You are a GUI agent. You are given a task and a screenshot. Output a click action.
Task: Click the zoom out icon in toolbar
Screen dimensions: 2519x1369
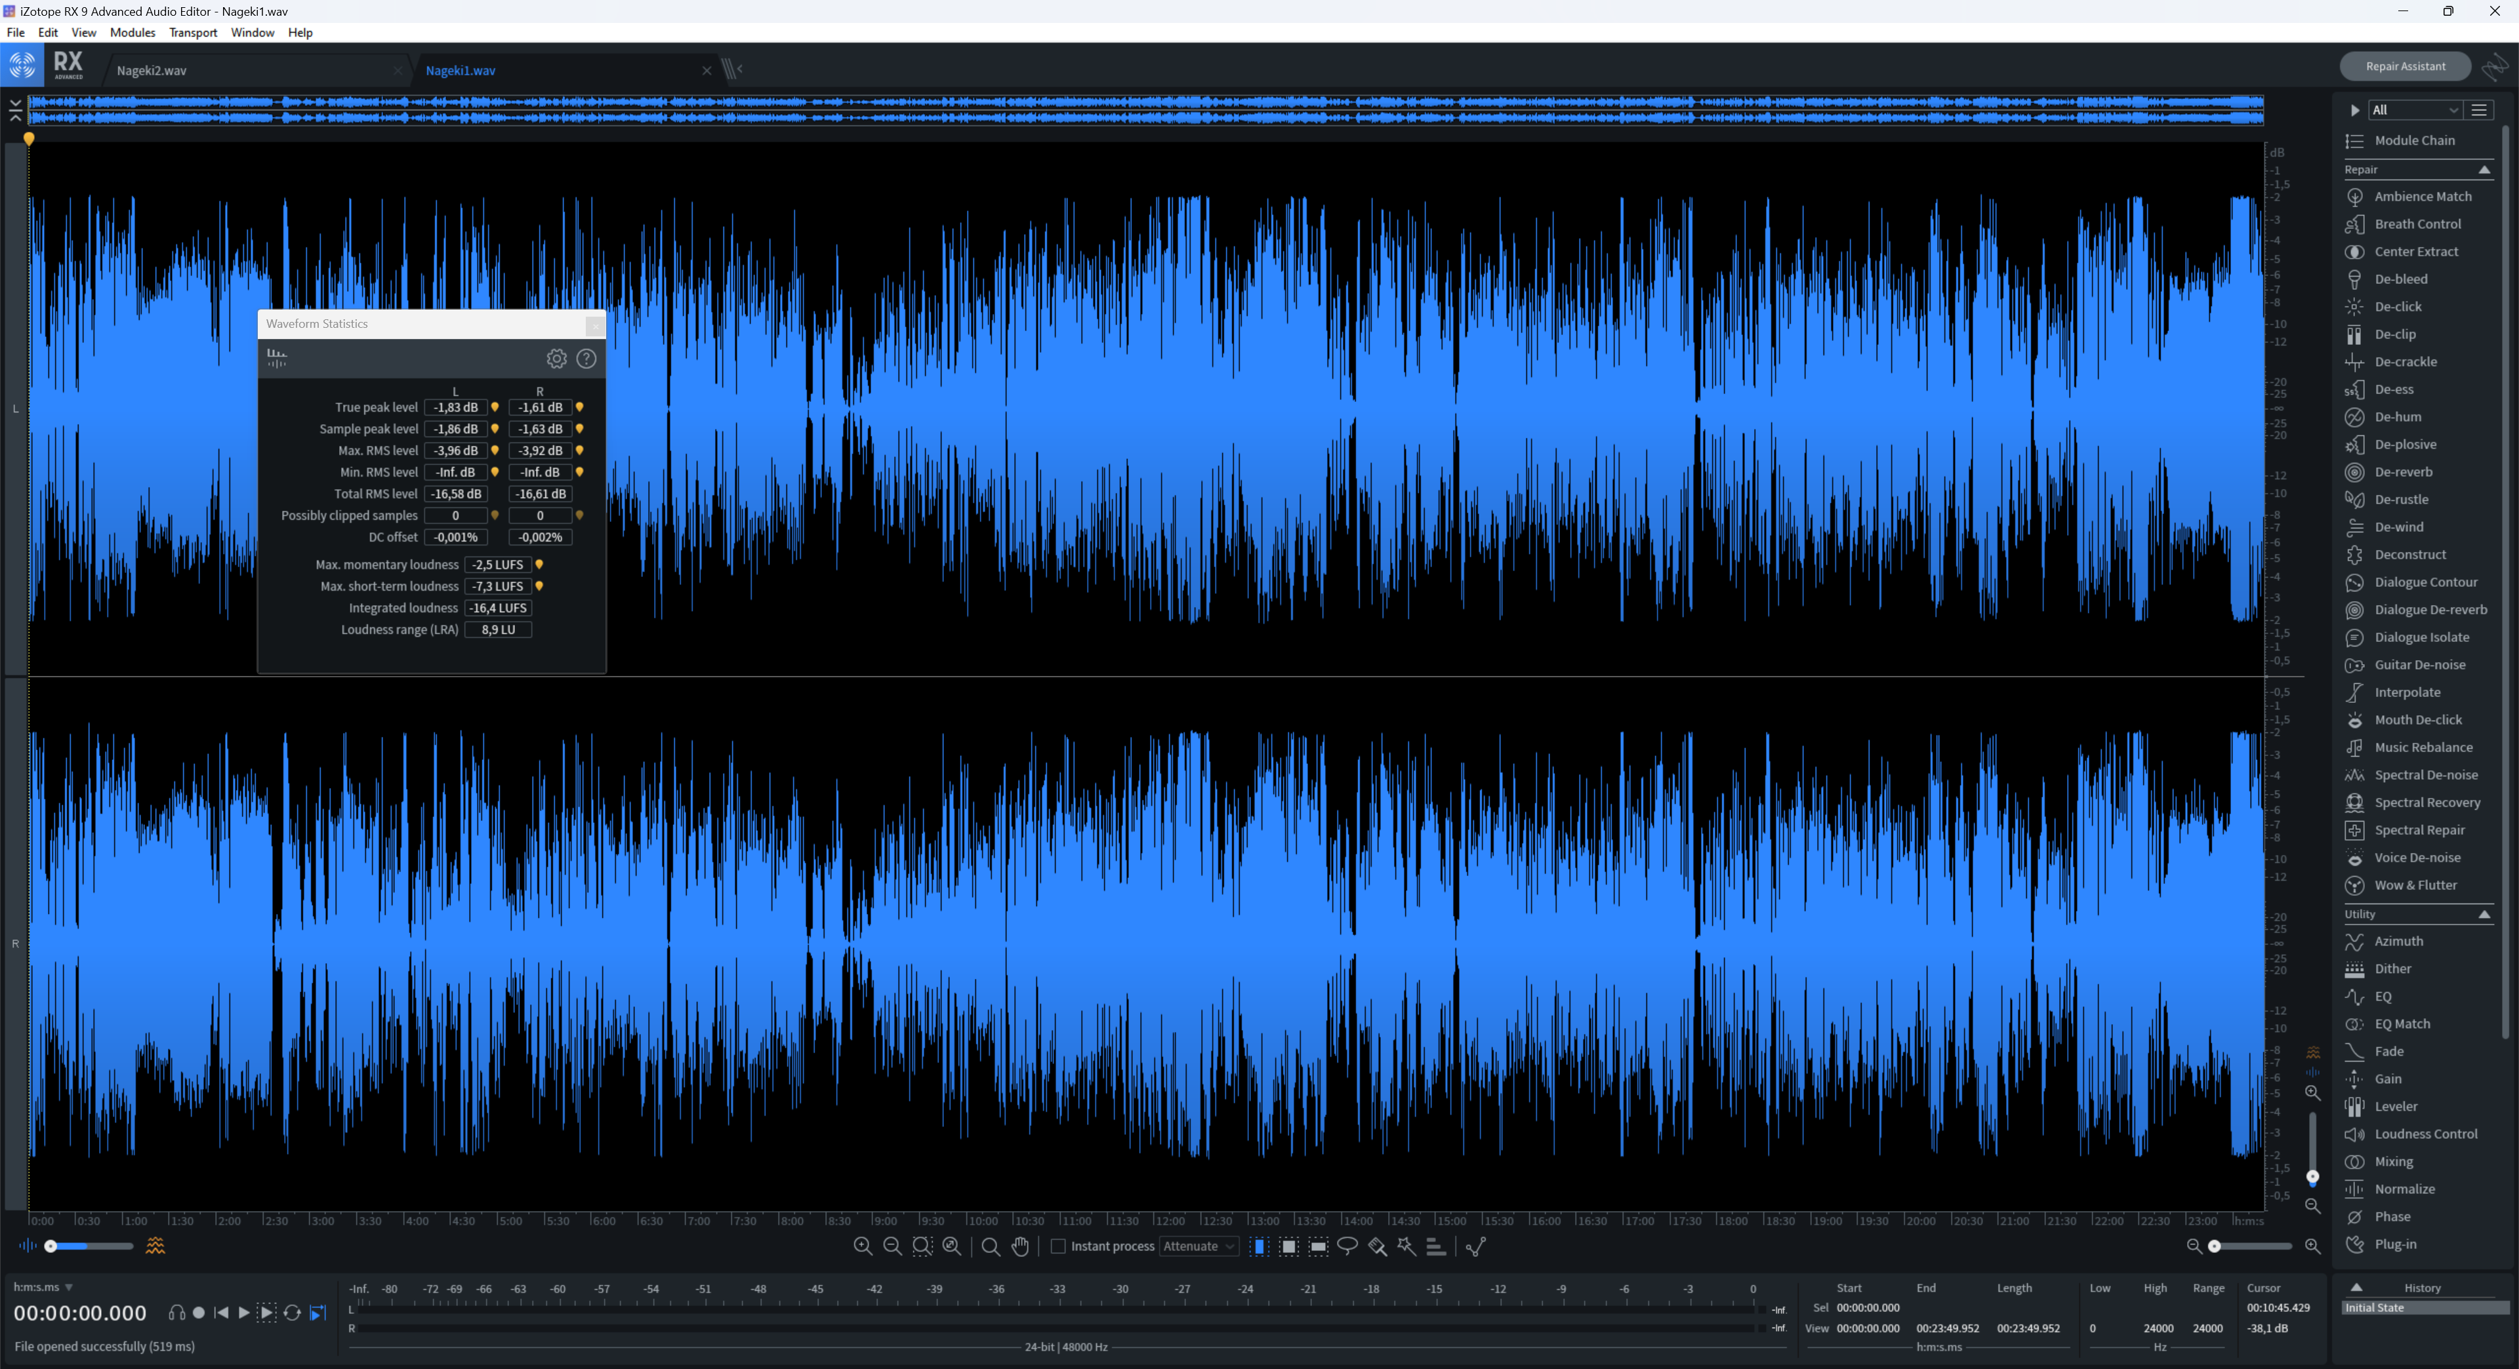coord(892,1246)
